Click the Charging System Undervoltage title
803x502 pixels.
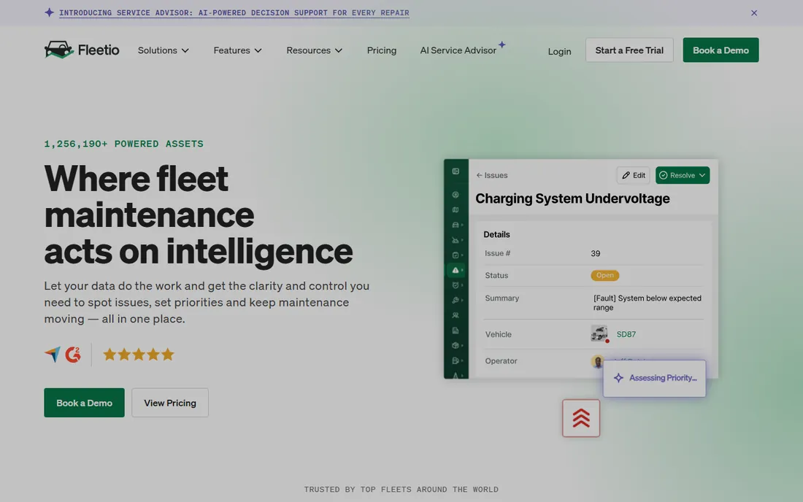click(572, 198)
